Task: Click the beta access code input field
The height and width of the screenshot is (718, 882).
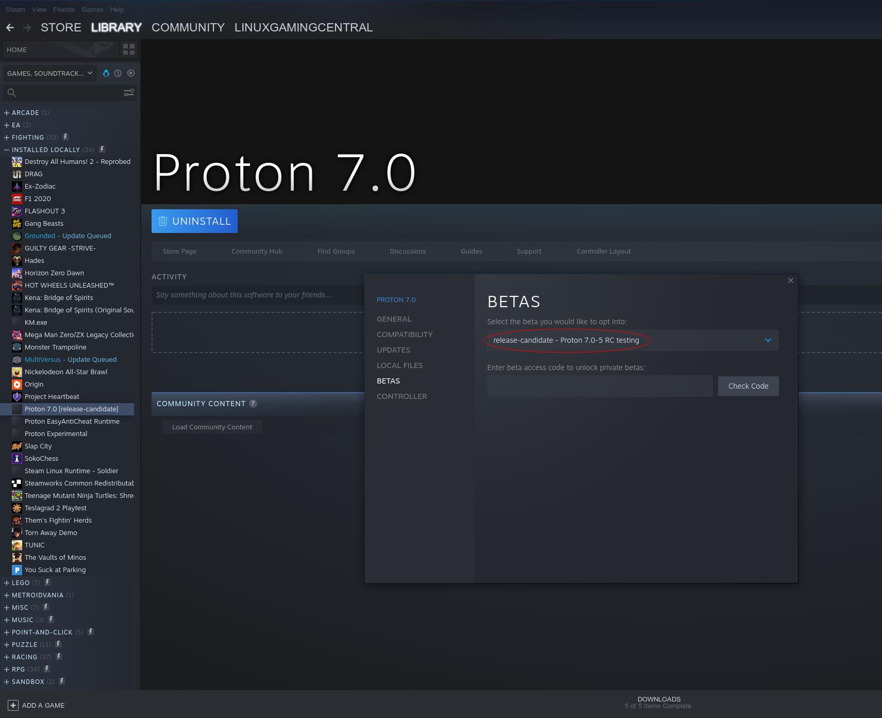Action: click(x=600, y=386)
